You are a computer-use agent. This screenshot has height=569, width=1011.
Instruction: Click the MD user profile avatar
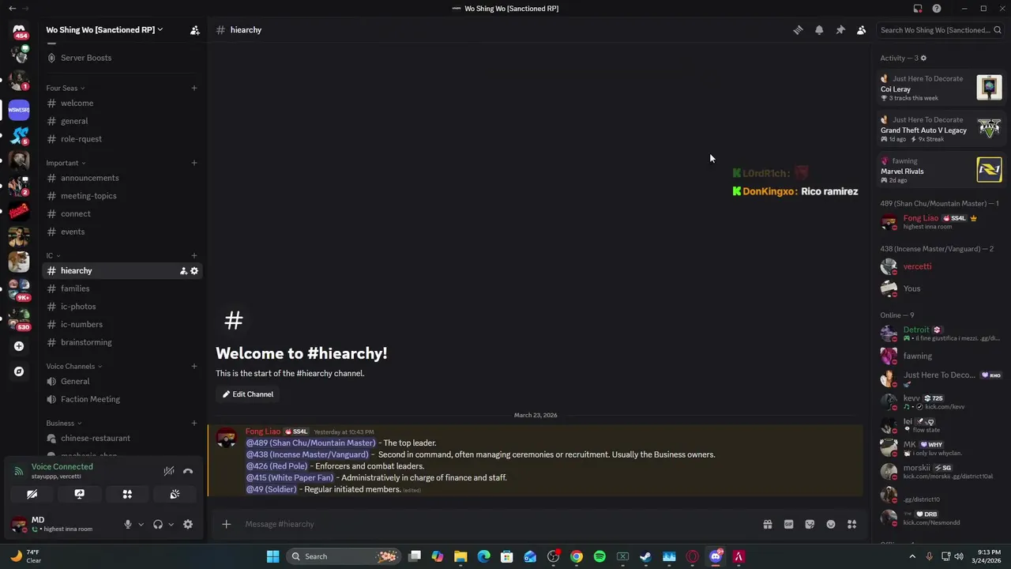19,524
